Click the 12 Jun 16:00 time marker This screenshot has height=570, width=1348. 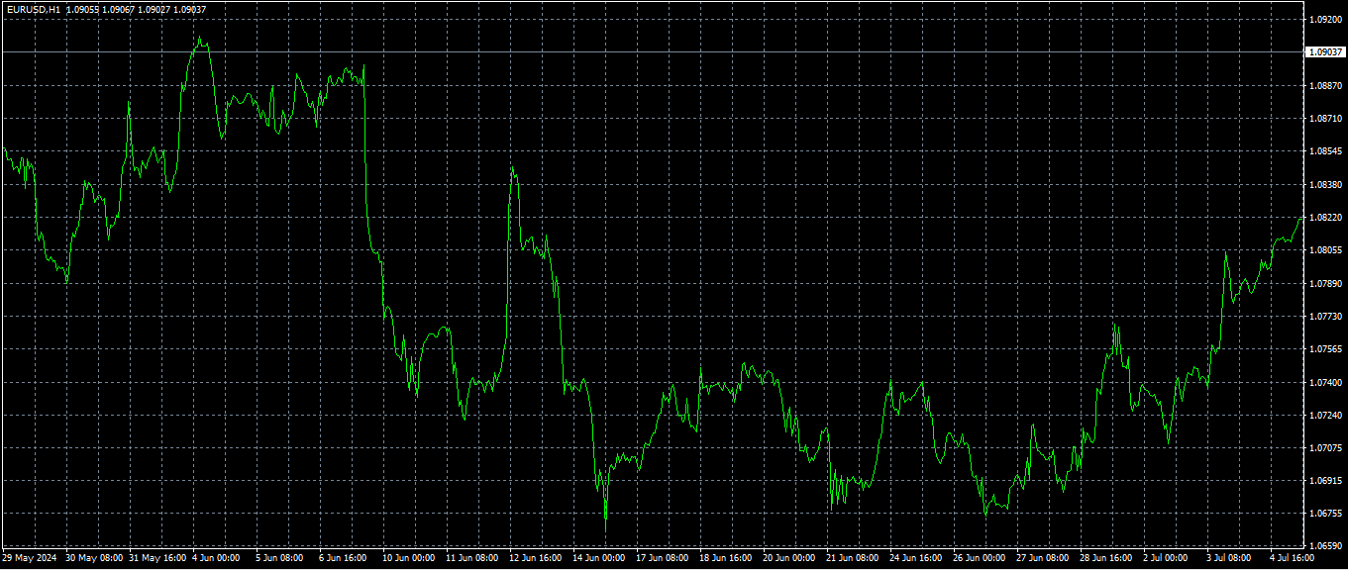(535, 558)
